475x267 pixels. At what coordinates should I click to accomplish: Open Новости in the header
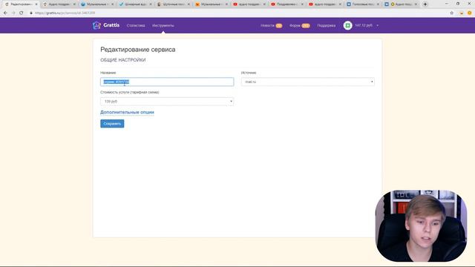pyautogui.click(x=267, y=25)
